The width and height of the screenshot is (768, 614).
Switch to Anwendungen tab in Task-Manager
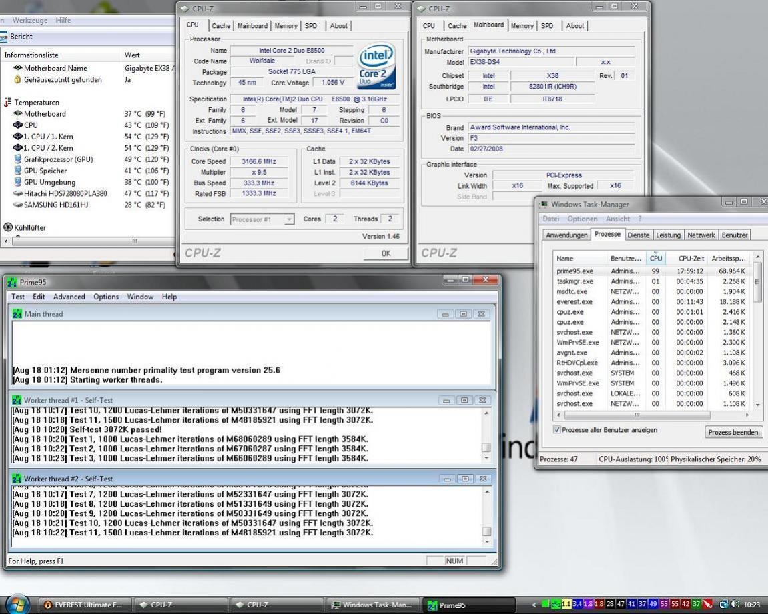566,235
